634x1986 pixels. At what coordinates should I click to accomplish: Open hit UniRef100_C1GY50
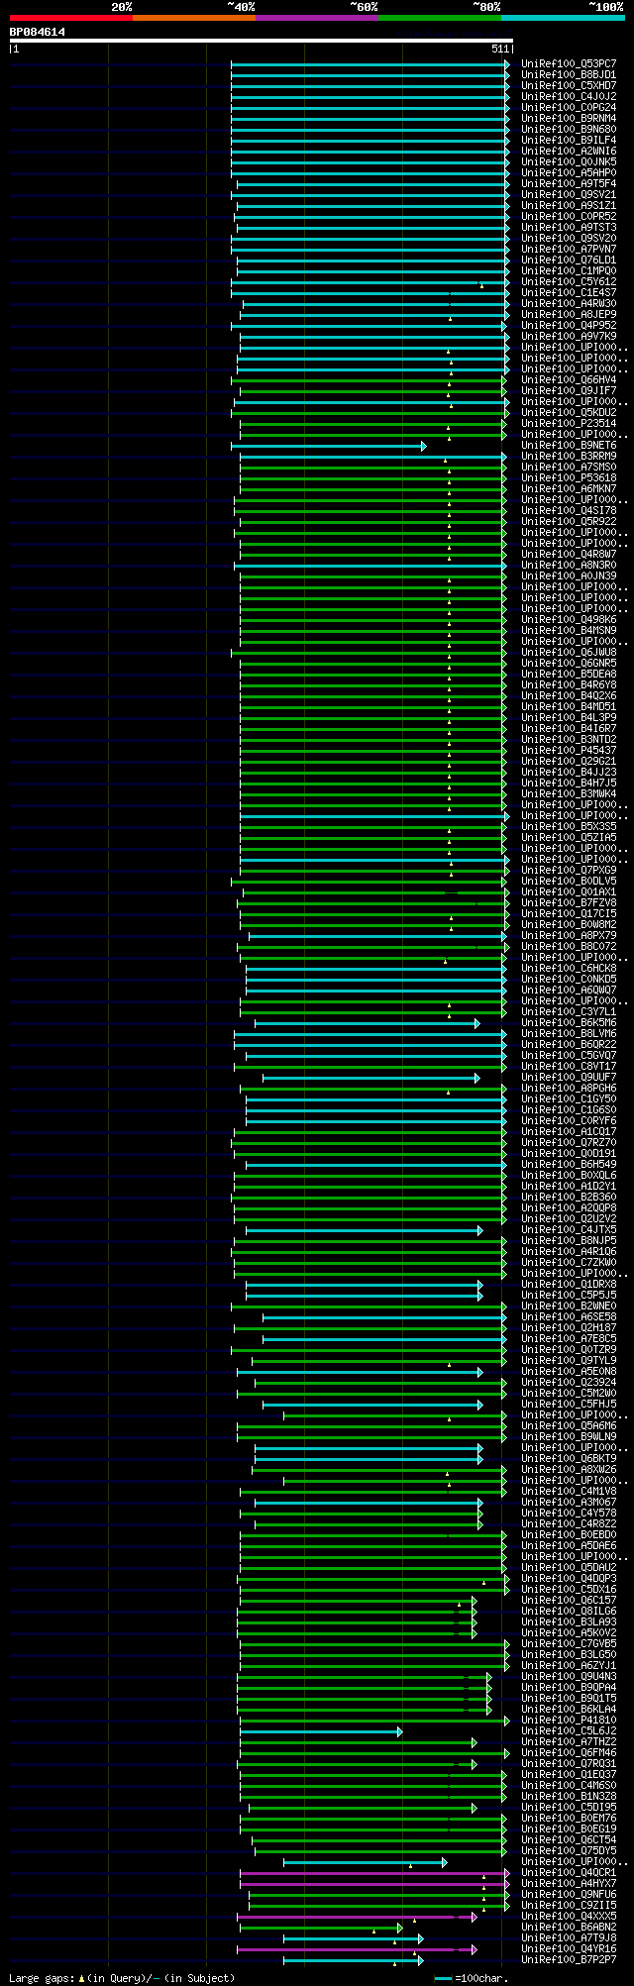(x=569, y=1099)
